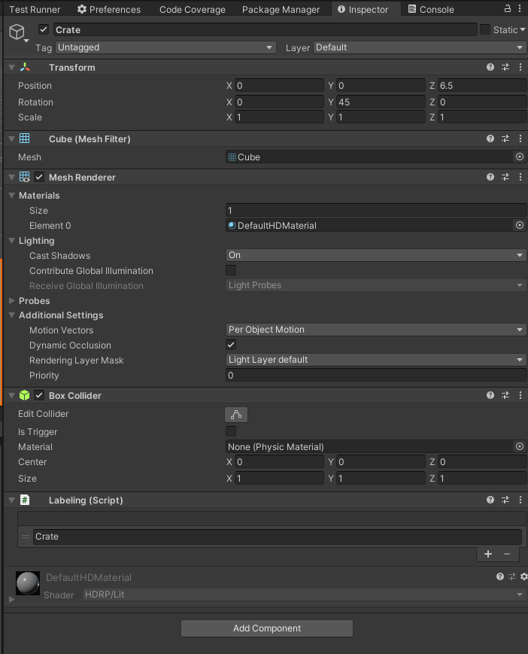Open the Mesh Filter kebab menu icon

coord(520,138)
